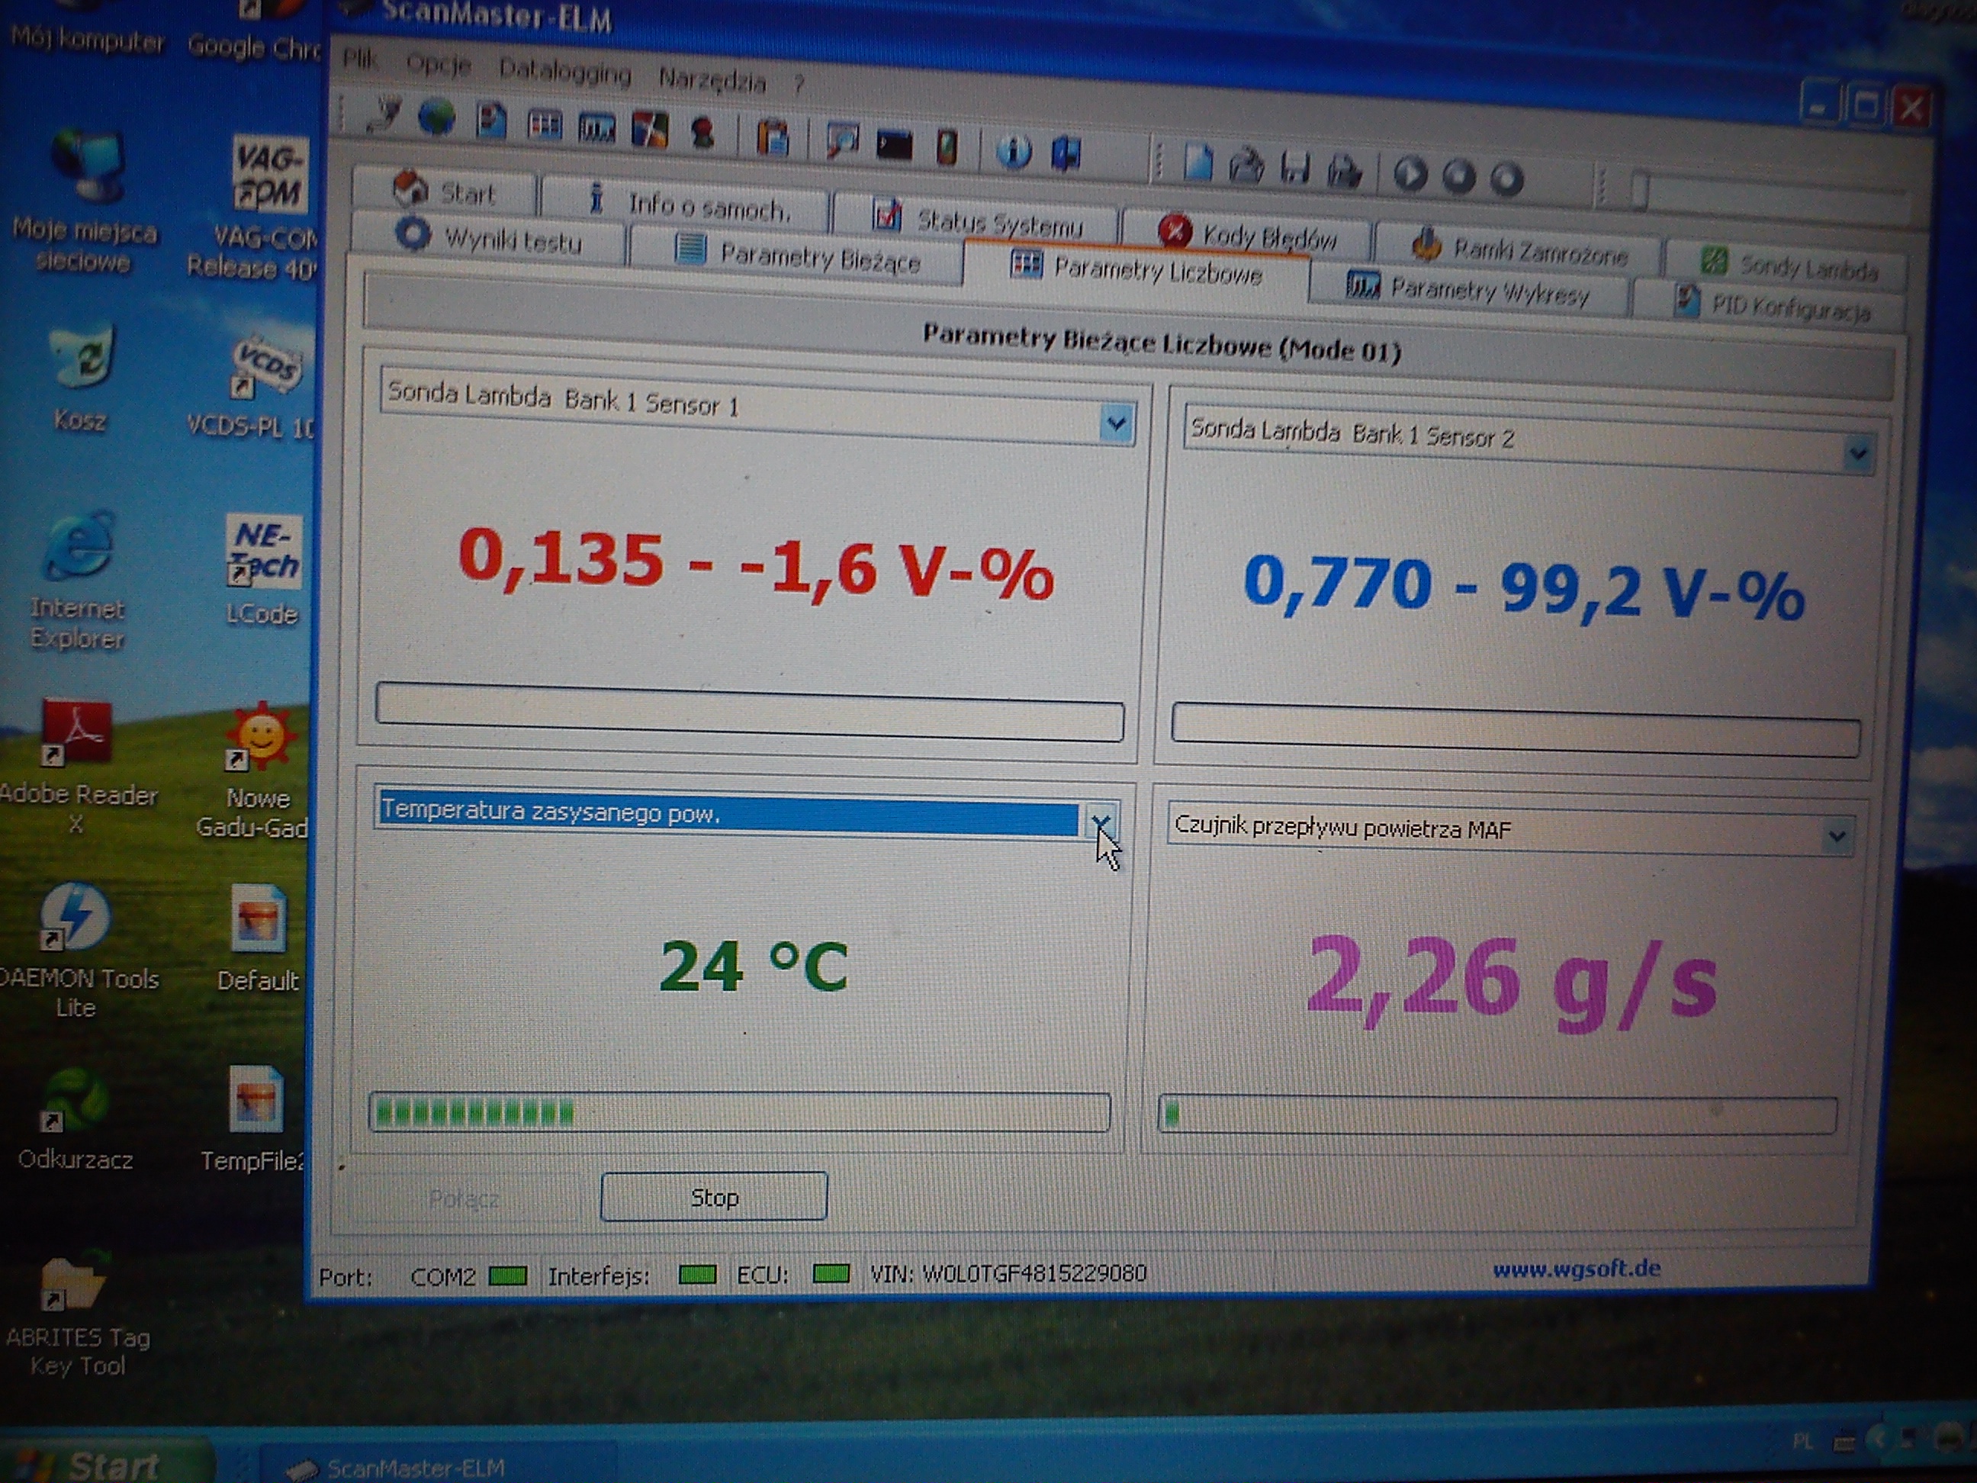Click the blue info circle icon
This screenshot has width=1977, height=1483.
pos(1014,151)
